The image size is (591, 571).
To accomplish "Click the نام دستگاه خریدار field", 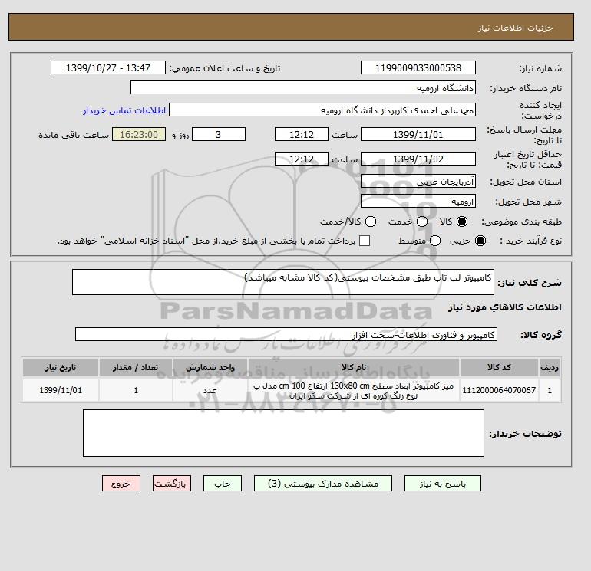I will pos(303,87).
